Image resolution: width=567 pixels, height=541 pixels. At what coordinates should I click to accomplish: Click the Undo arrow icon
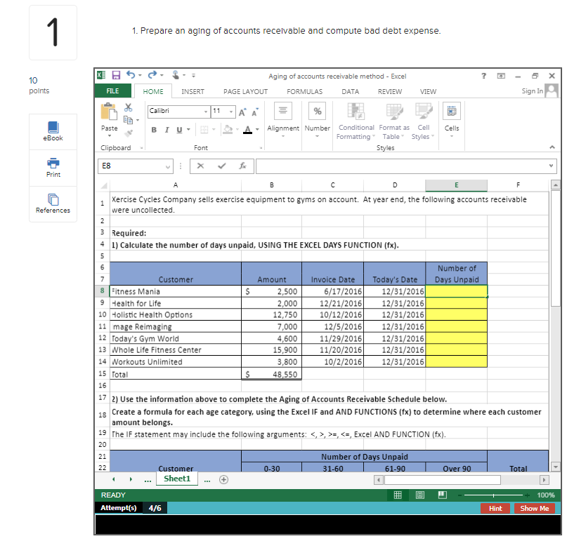[131, 75]
